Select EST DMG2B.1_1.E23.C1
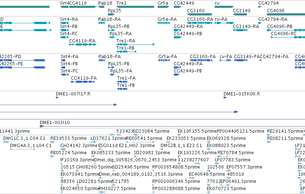 click(162, 149)
